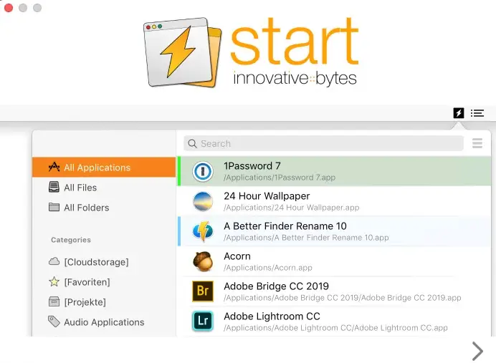496x363 pixels.
Task: Choose the Audio Applications category
Action: (x=103, y=322)
